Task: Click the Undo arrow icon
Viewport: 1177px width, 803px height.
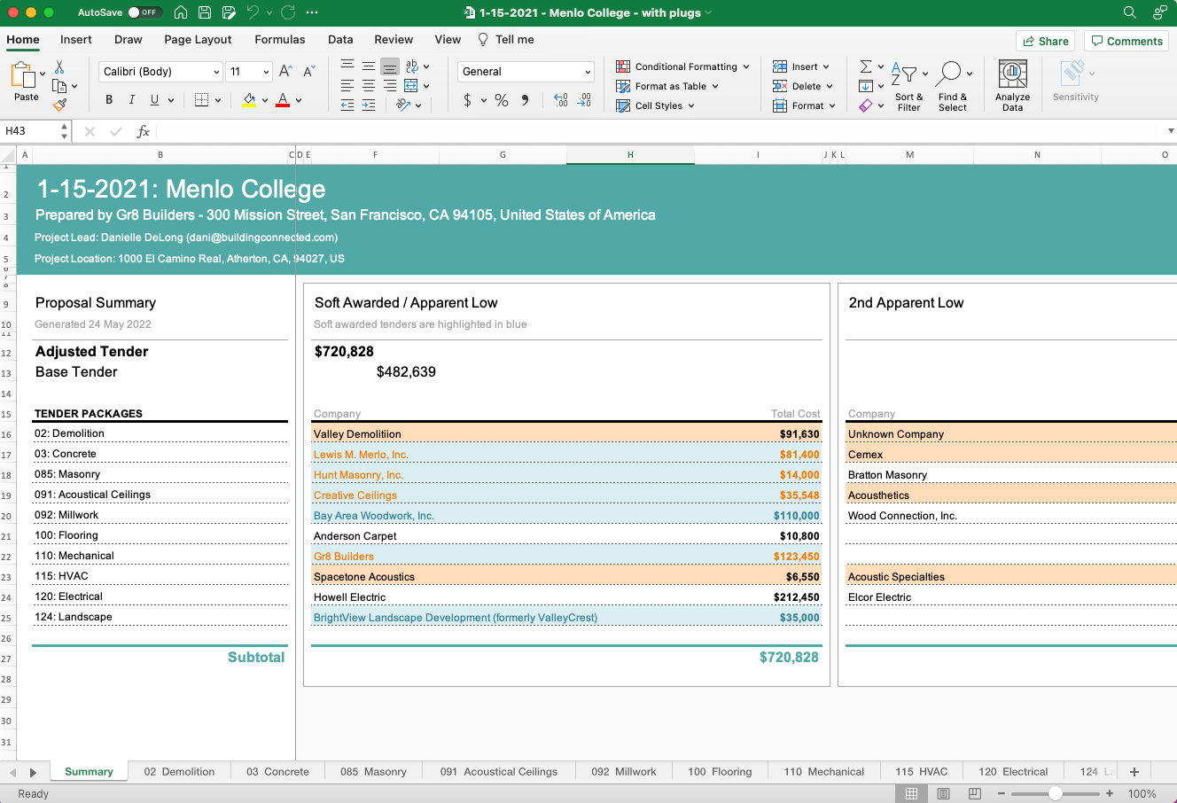Action: tap(253, 12)
